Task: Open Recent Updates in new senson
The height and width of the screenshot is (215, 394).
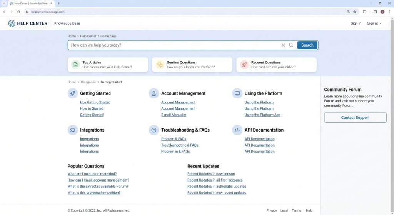Action: tap(211, 174)
